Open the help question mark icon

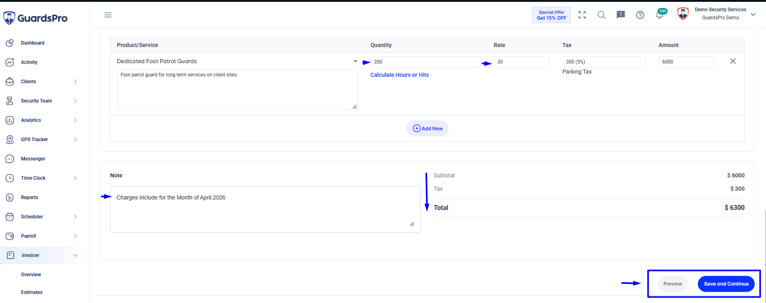640,15
